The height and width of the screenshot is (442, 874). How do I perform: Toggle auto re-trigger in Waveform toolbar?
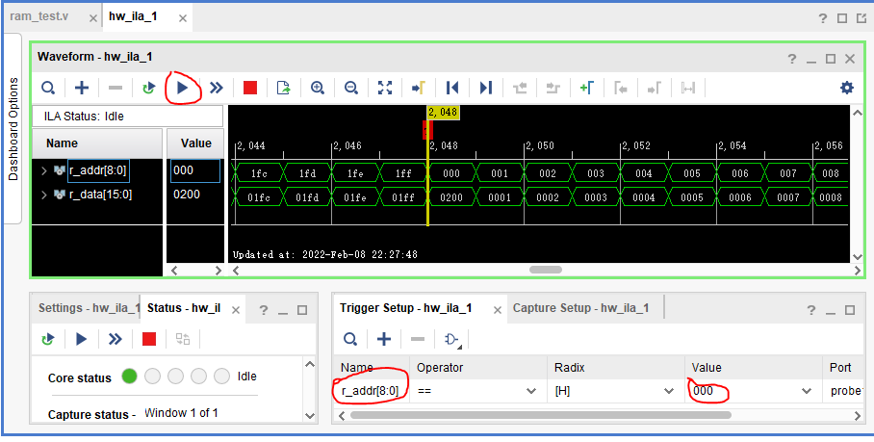tap(148, 88)
